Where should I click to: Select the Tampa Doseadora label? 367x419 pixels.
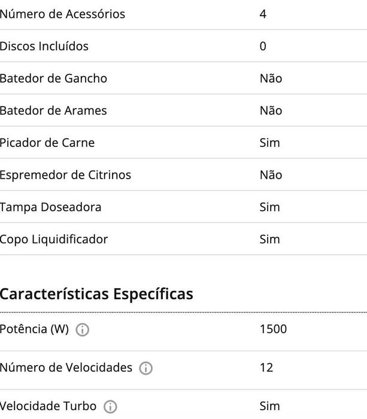(x=50, y=207)
